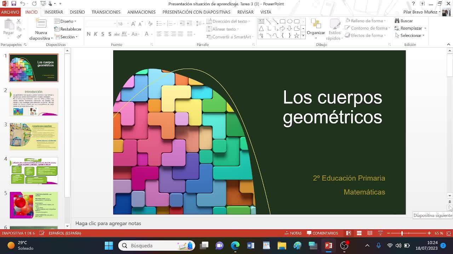The width and height of the screenshot is (453, 254).
Task: Switch to reading view
Action: [369, 233]
